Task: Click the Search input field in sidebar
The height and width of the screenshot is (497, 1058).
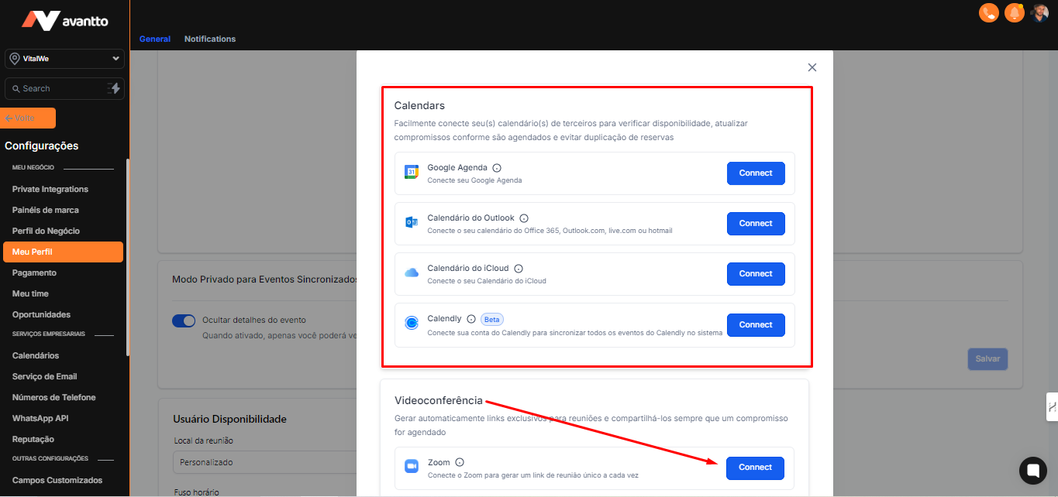Action: [58, 88]
